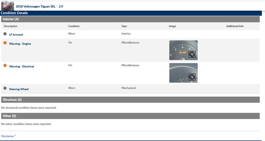Open the Steering Wheel condition item

pos(19,89)
